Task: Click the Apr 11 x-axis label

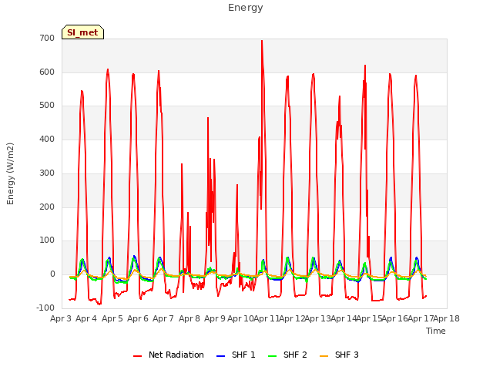Action: (x=267, y=318)
